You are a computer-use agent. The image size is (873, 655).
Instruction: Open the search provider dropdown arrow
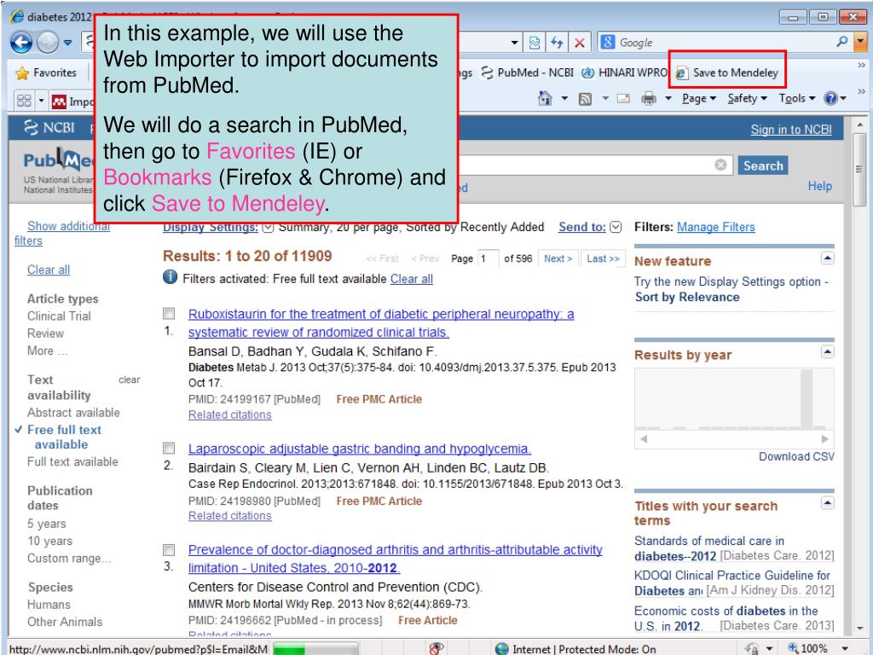[861, 42]
